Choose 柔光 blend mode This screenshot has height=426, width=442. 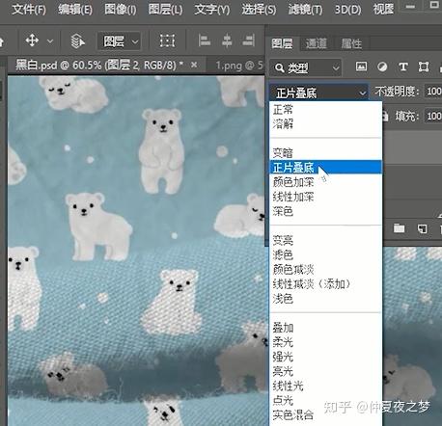pos(325,342)
